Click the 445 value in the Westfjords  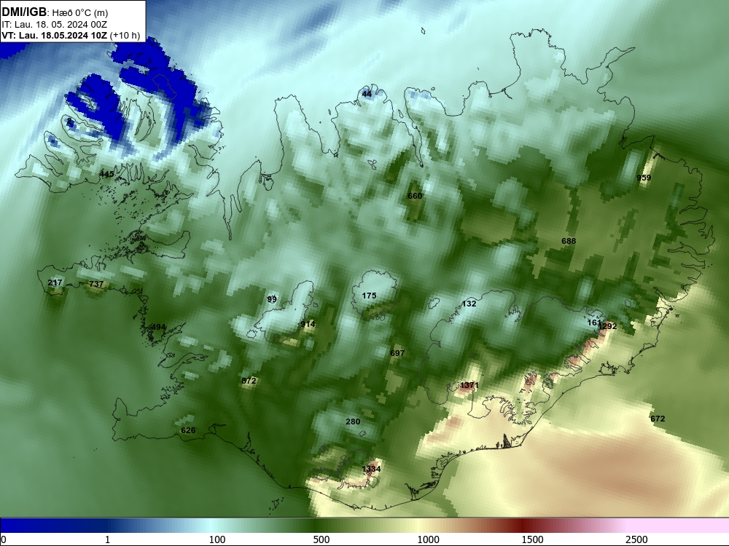point(106,174)
